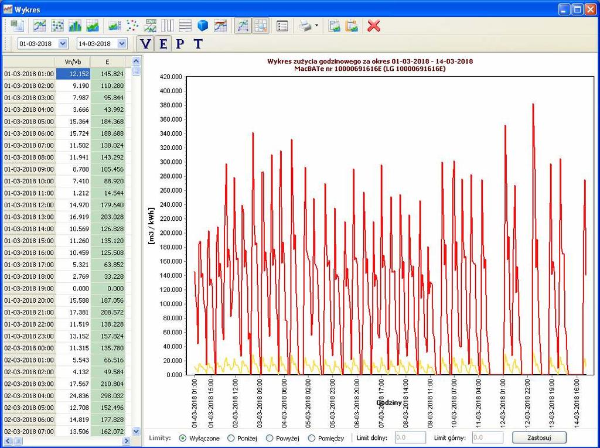Viewport: 600px width, 448px height.
Task: Click the paste-to-clipboard chart icon
Action: (352, 26)
